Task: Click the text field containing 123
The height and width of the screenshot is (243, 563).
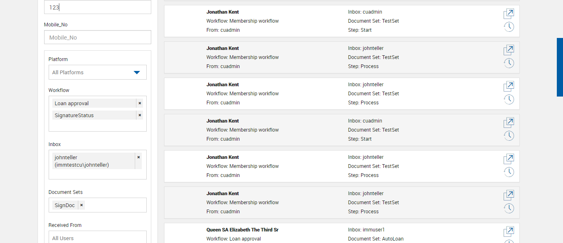Action: click(x=97, y=7)
